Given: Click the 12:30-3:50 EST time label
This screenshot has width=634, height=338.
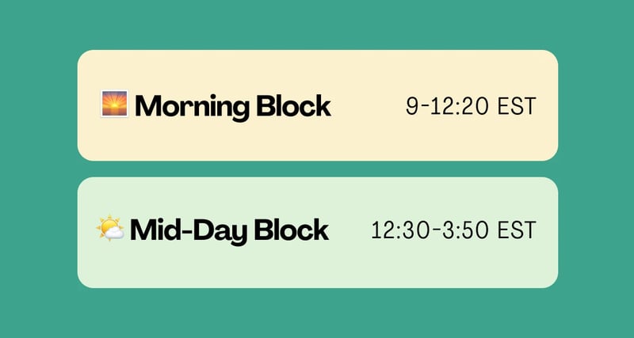Looking at the screenshot, I should pos(453,231).
